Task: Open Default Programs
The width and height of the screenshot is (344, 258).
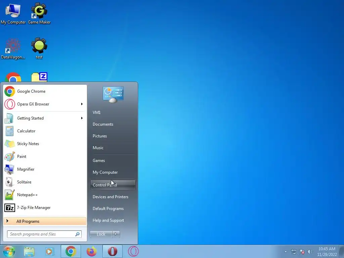Action: pyautogui.click(x=113, y=209)
